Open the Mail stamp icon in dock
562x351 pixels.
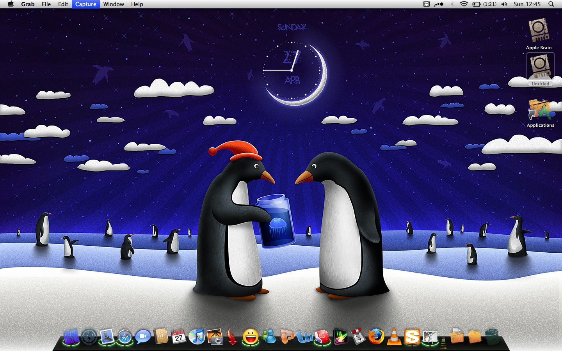[x=107, y=336]
